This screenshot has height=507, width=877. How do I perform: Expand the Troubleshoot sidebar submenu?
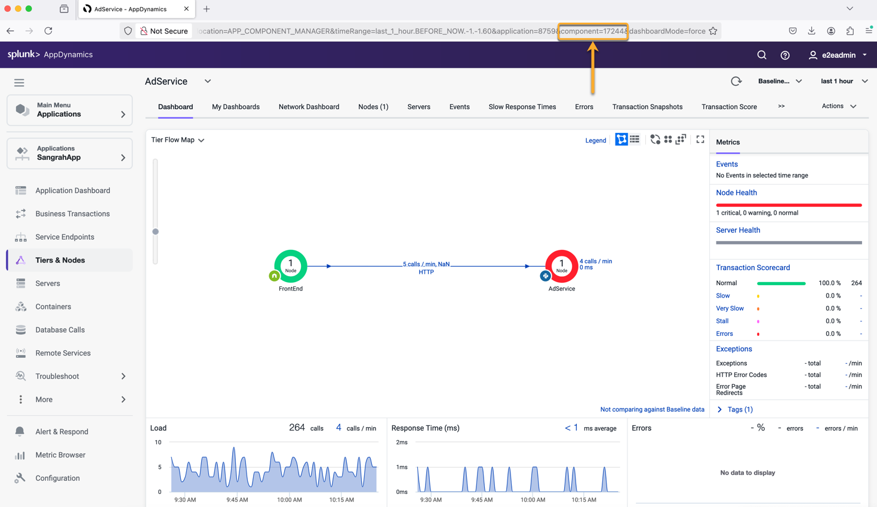point(124,376)
